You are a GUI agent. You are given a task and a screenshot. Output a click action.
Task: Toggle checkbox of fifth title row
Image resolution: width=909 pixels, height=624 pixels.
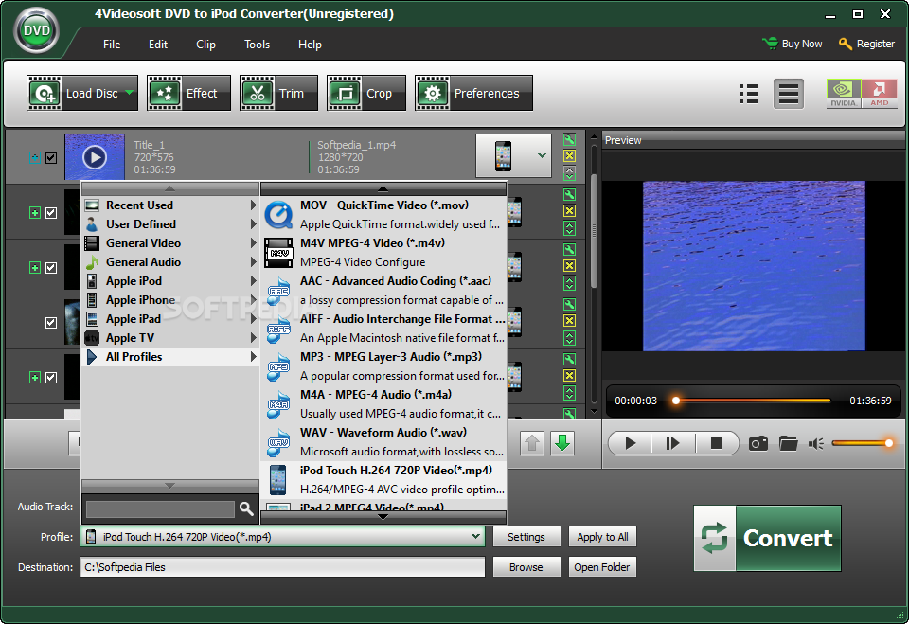51,378
